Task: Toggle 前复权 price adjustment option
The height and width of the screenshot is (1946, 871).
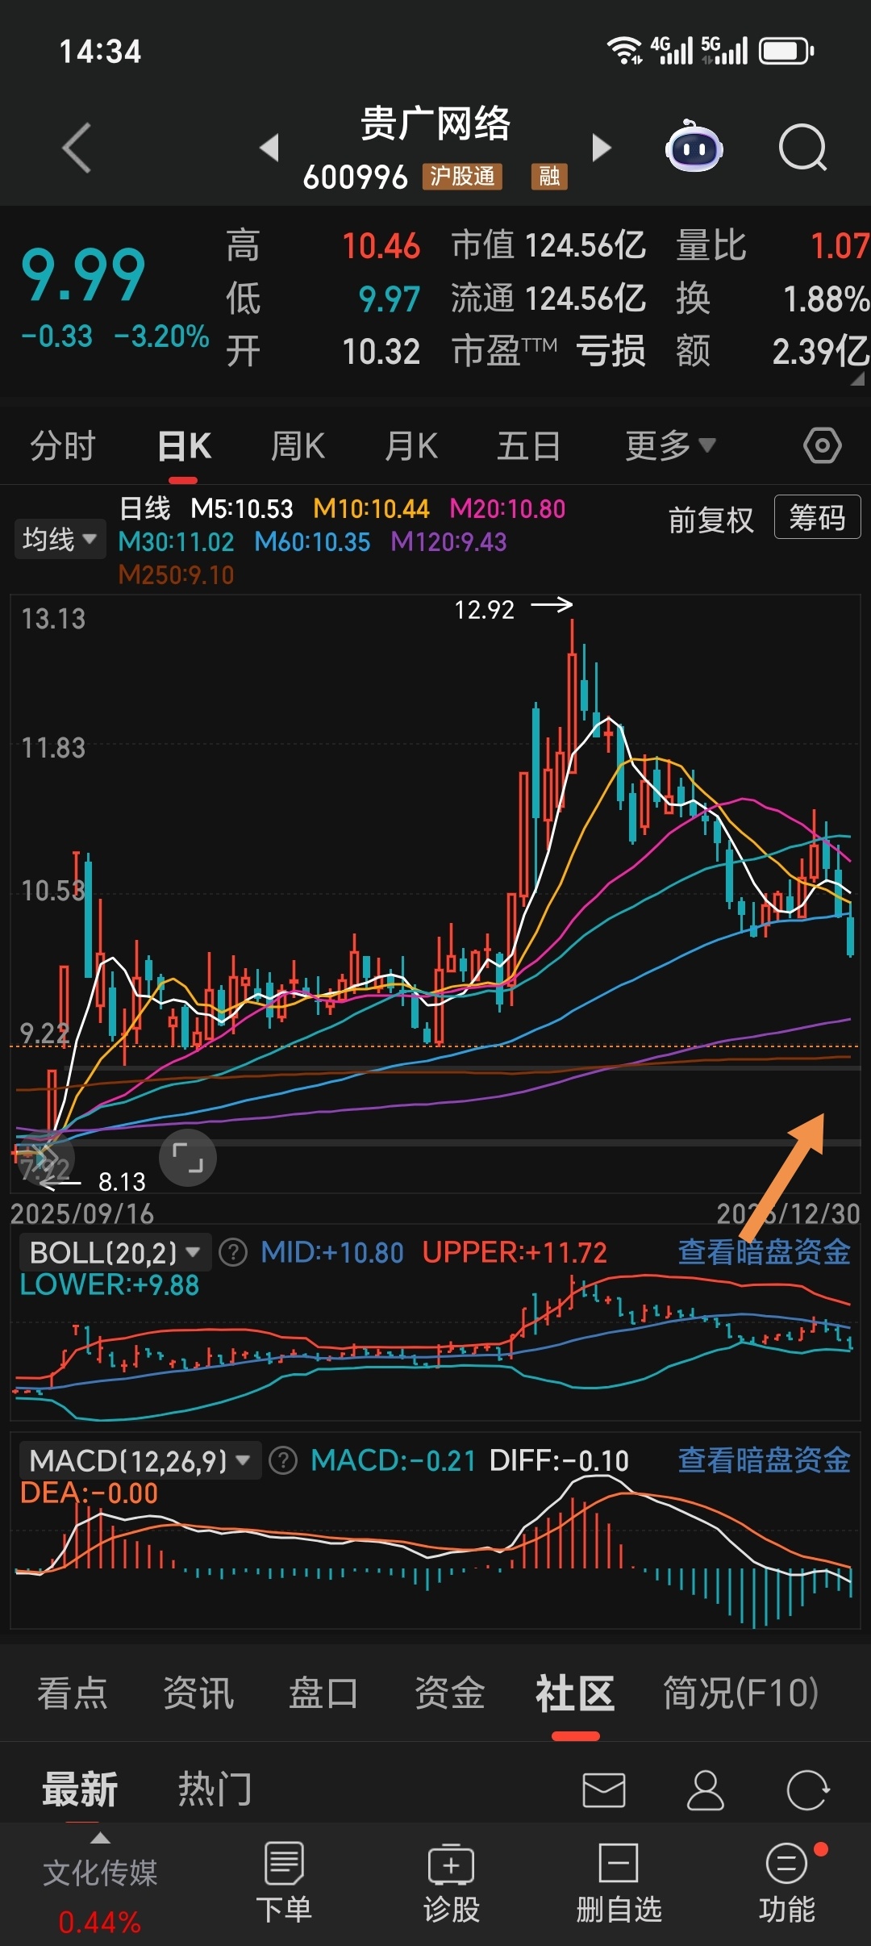Action: [711, 520]
